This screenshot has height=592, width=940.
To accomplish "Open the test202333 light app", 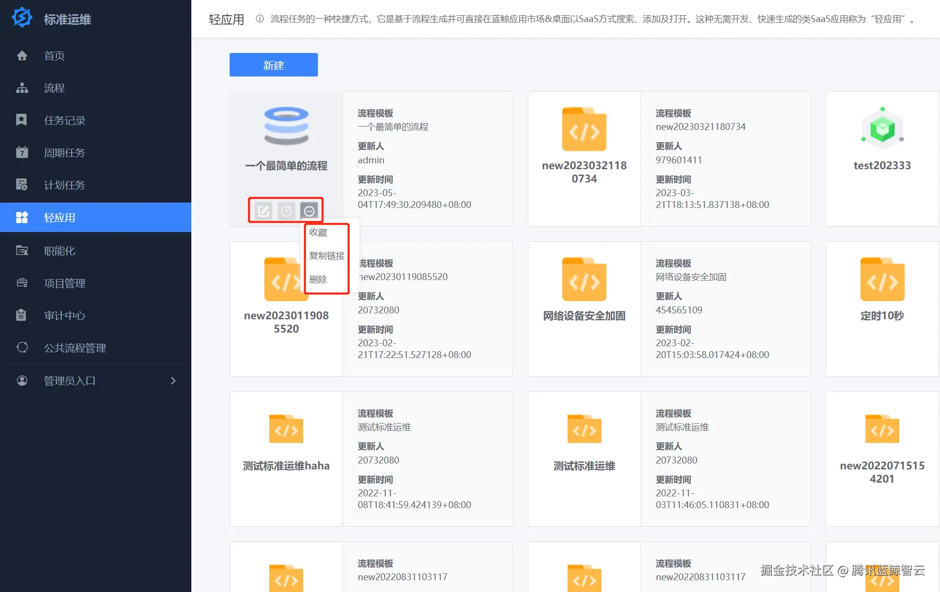I will (x=882, y=137).
